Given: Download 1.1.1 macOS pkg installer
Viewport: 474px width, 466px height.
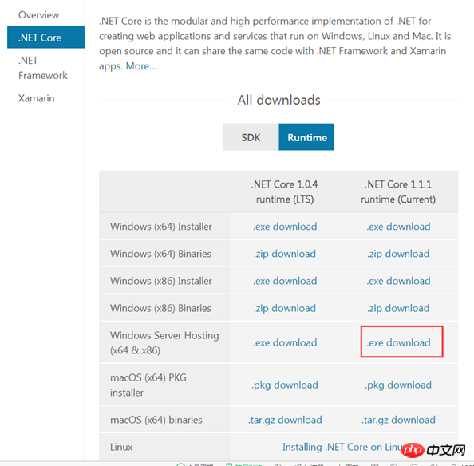Looking at the screenshot, I should tap(398, 385).
